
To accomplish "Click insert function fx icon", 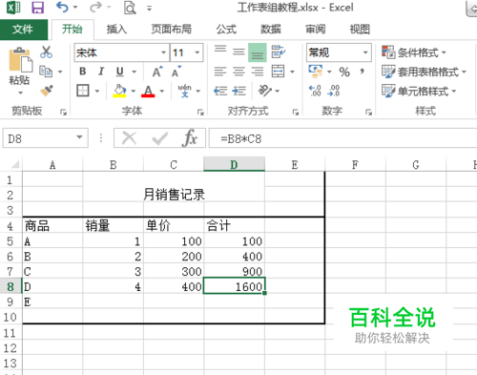I will click(x=190, y=138).
